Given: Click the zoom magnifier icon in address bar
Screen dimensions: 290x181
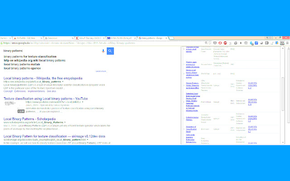Looking at the screenshot, I should click(x=206, y=43).
